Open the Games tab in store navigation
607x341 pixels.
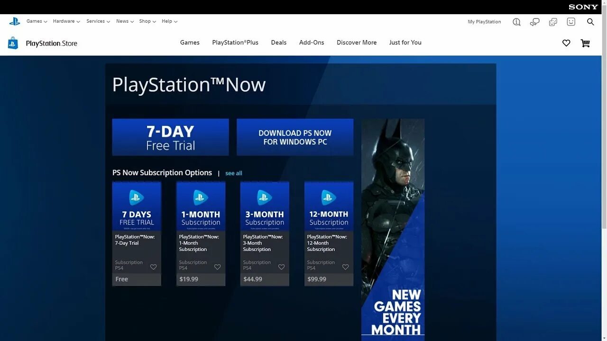coord(190,43)
